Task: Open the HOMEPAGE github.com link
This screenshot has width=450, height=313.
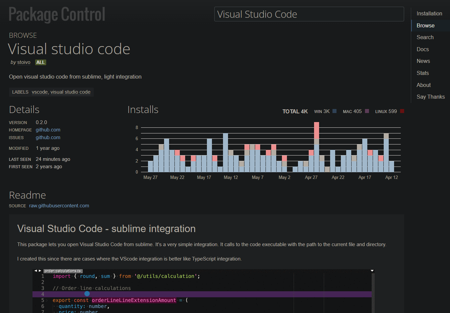Action: (48, 130)
